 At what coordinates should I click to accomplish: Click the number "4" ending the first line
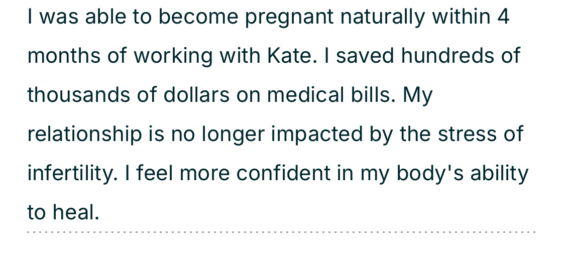point(503,18)
